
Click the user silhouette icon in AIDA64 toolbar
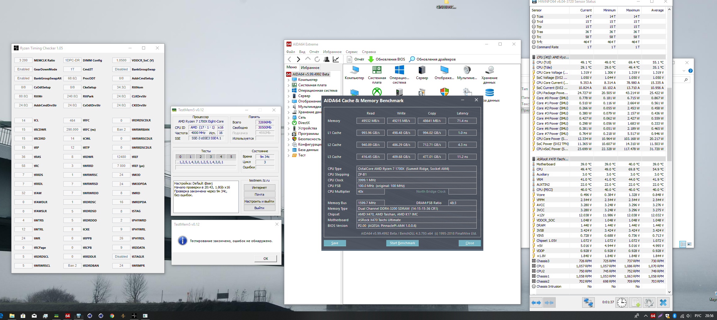pos(327,59)
